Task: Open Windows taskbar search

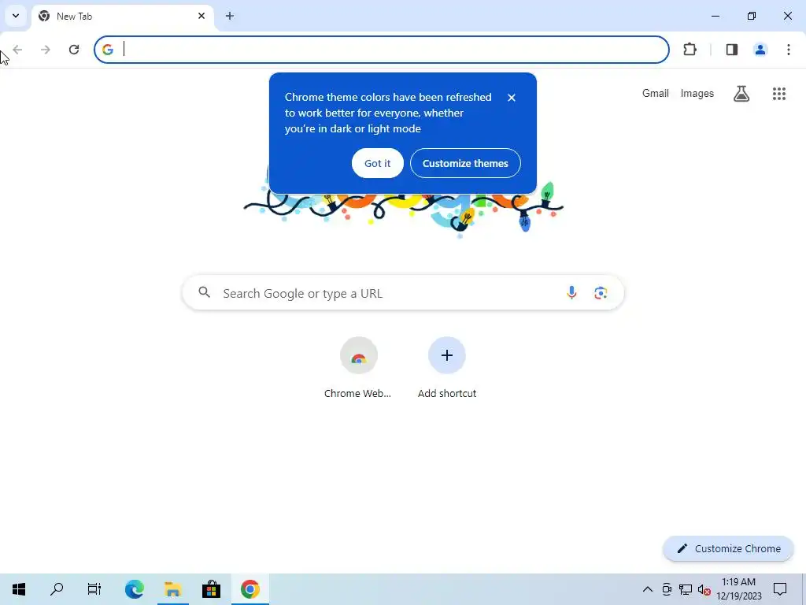Action: tap(57, 589)
